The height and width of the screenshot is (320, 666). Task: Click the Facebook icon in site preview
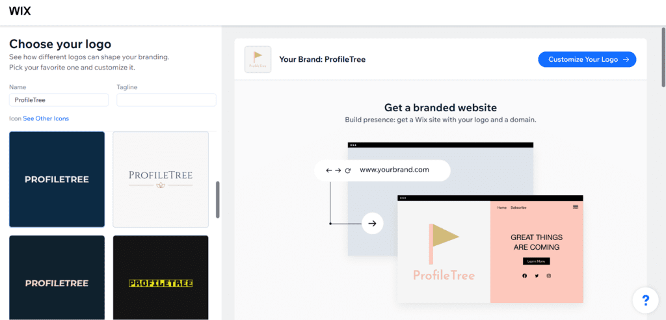click(525, 276)
